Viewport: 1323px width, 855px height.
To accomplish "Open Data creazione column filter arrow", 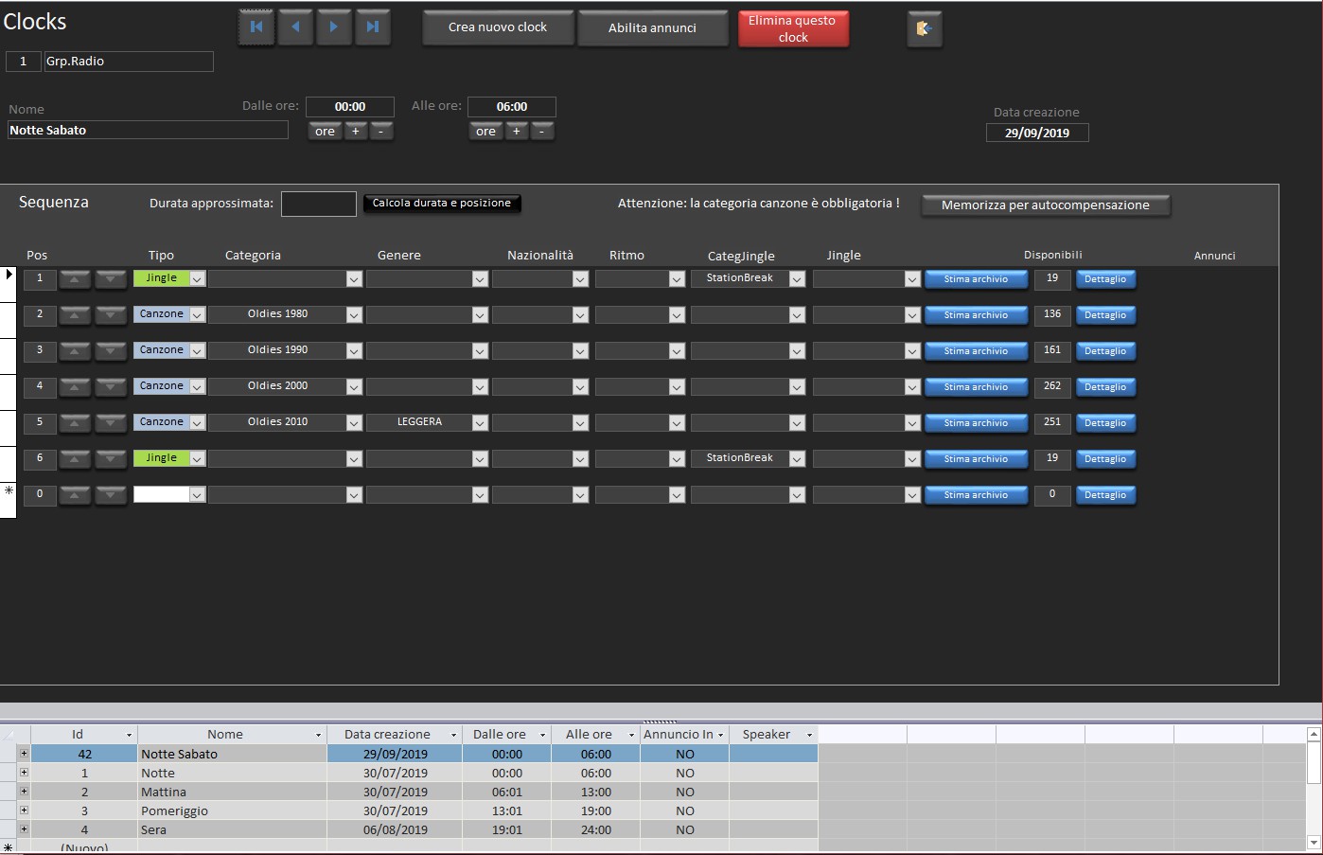I will pos(453,735).
